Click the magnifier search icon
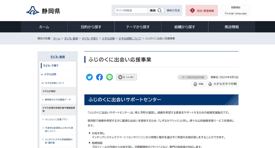This screenshot has height=148, width=275. click(159, 10)
